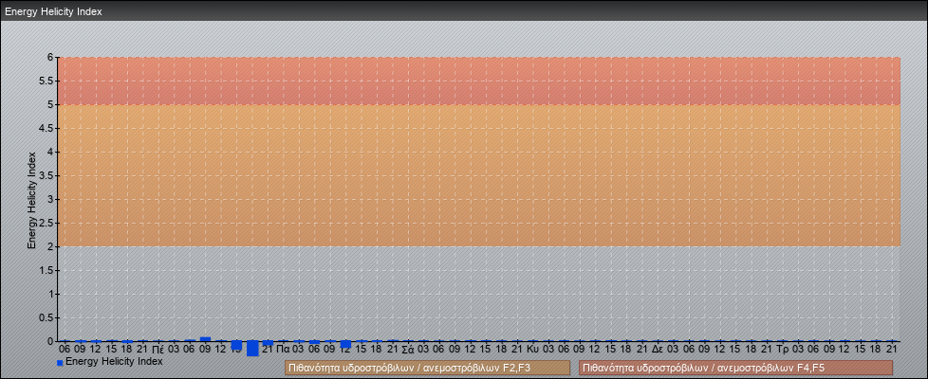The image size is (928, 379).
Task: Click the y-axis value 1
Action: coord(50,294)
